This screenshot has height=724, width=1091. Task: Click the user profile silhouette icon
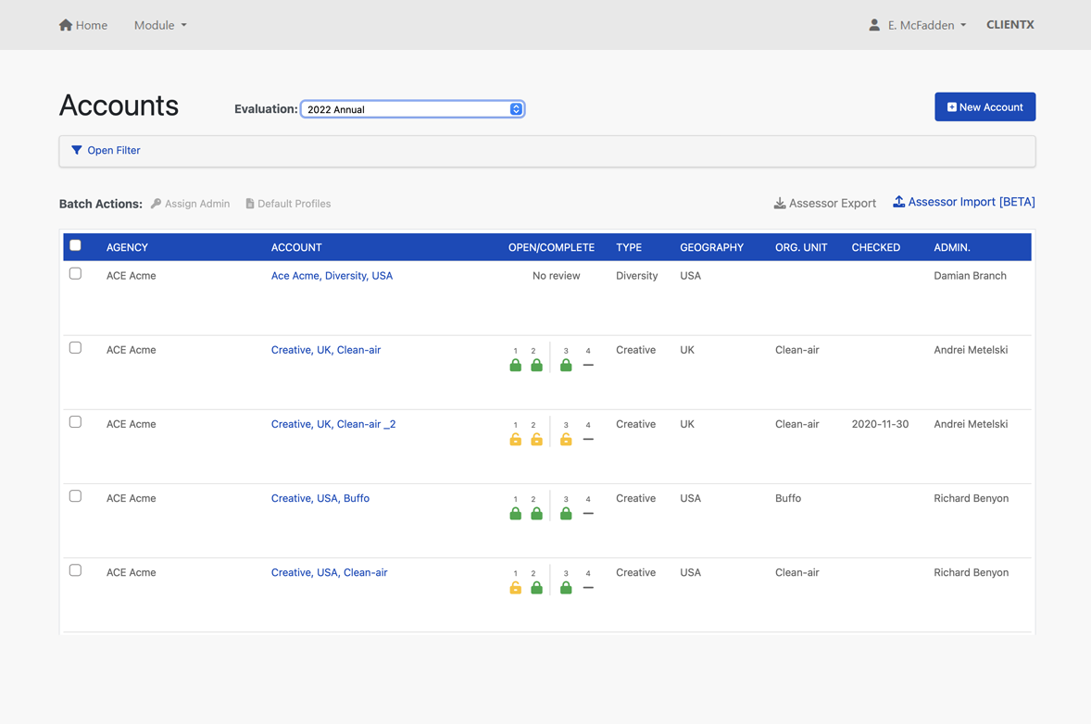[874, 25]
